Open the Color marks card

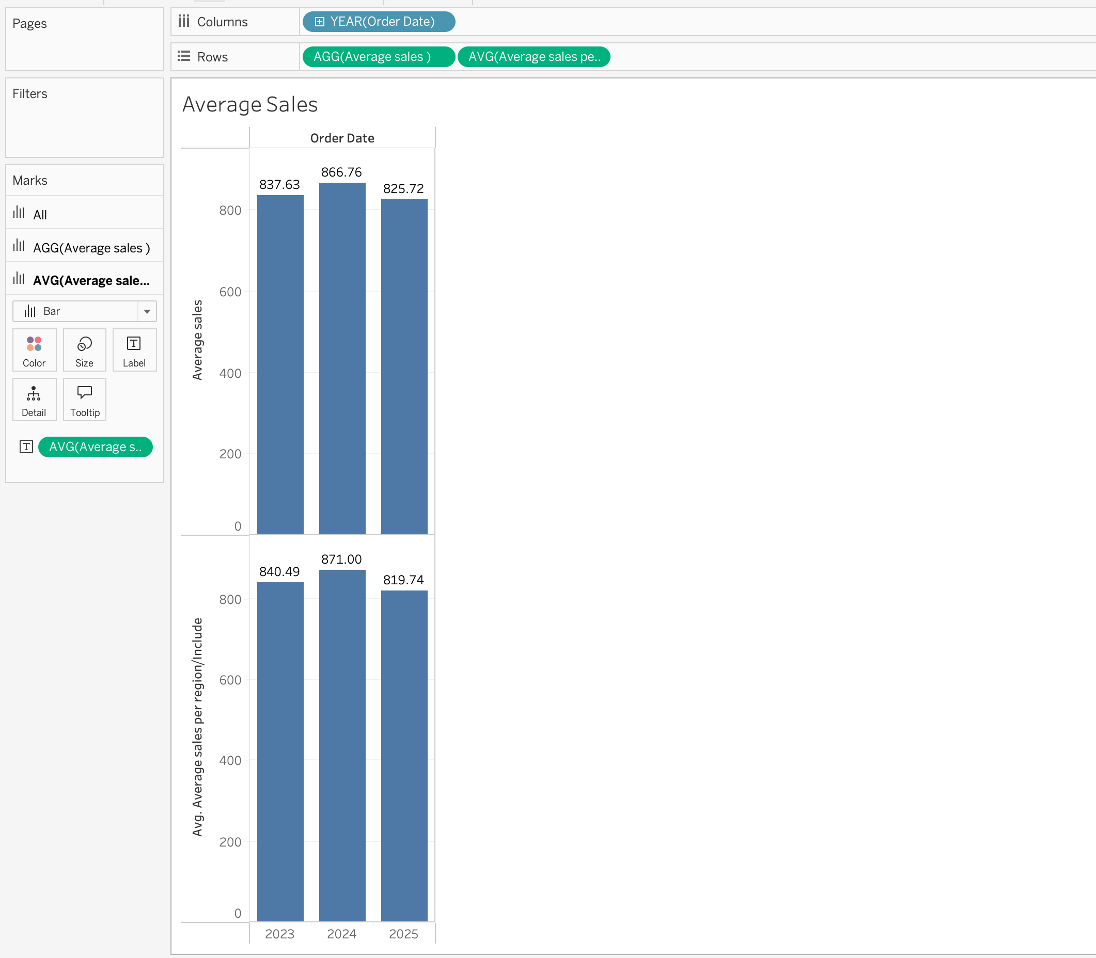34,350
